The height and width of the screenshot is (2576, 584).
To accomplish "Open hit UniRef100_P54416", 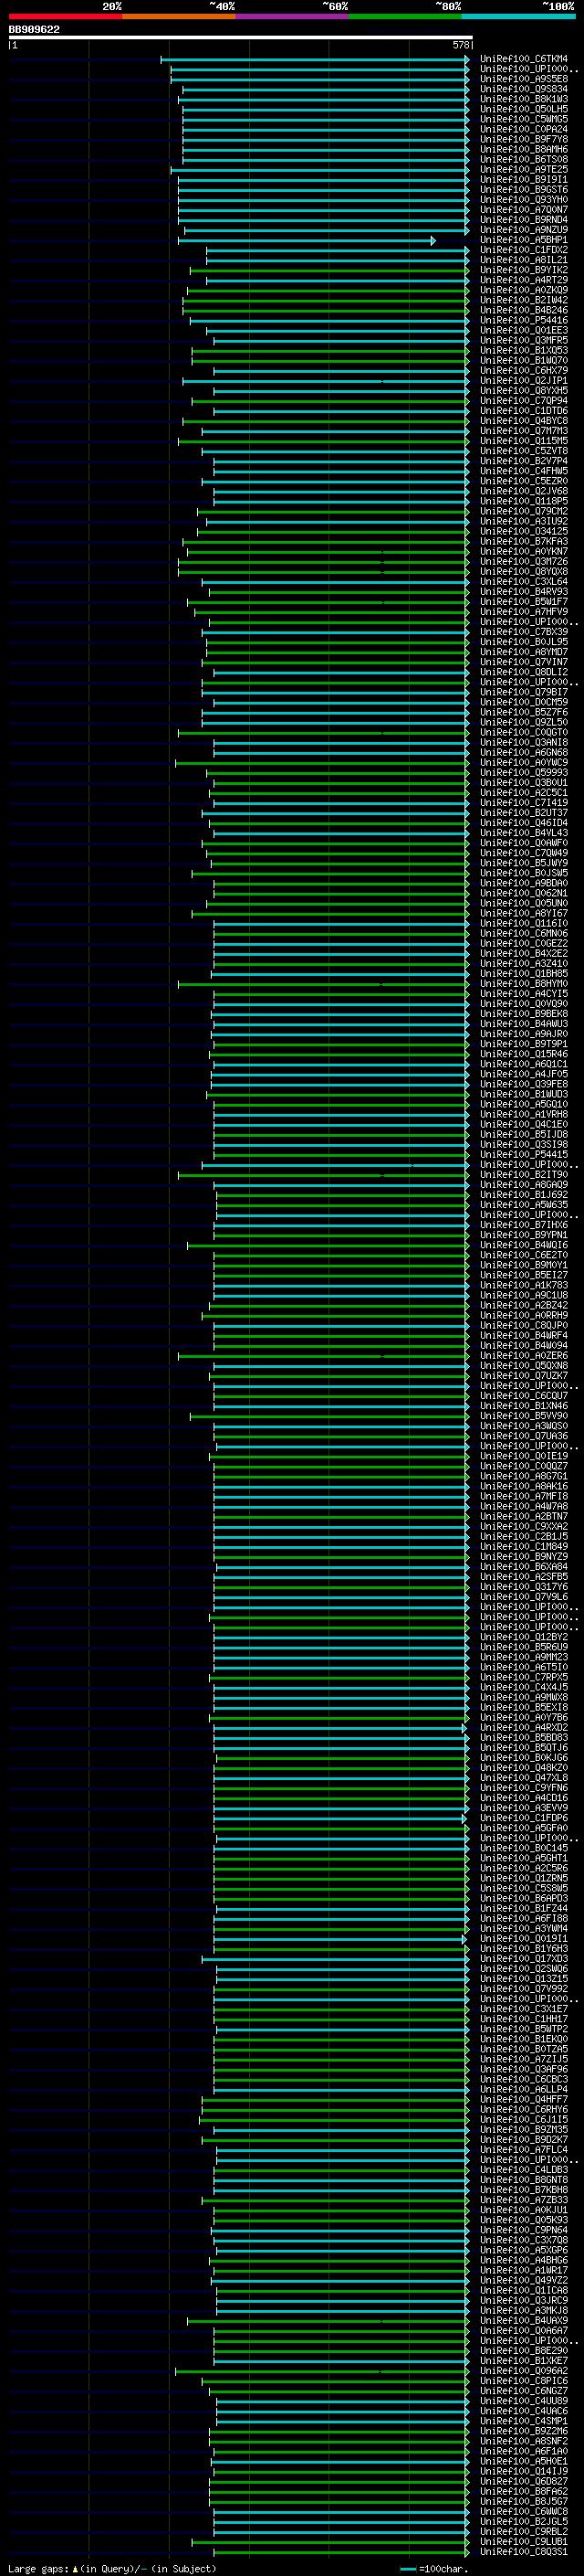I will (524, 320).
